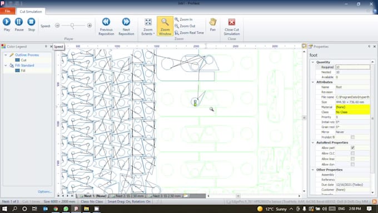378x213 pixels.
Task: Select Outline Process in Color Legend
Action: tap(27, 55)
